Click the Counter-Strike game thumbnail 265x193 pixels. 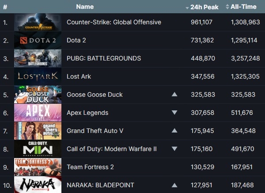[x=38, y=22]
